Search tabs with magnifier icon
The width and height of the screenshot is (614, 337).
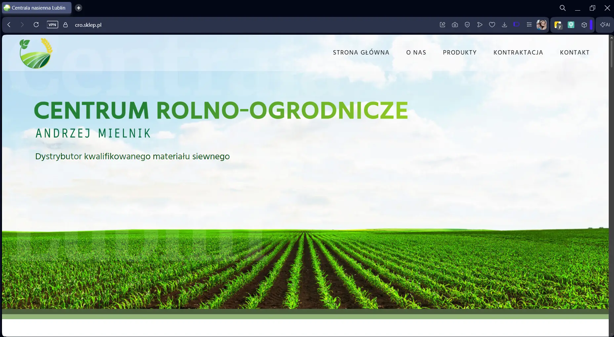pyautogui.click(x=562, y=8)
